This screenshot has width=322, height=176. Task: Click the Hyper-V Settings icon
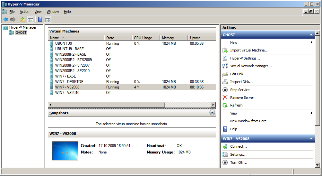click(225, 58)
